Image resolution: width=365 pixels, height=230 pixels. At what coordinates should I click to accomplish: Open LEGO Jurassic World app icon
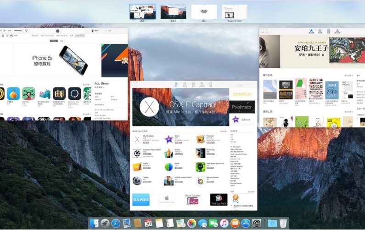pyautogui.click(x=168, y=181)
